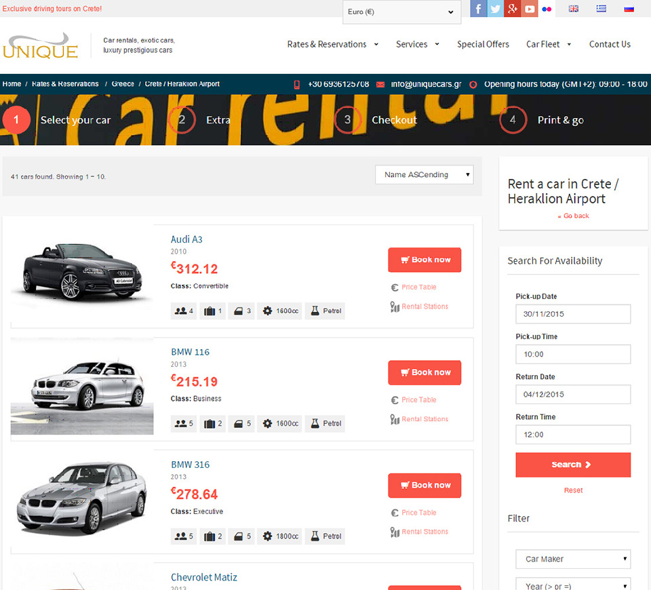Click the Flickr icon

click(547, 9)
